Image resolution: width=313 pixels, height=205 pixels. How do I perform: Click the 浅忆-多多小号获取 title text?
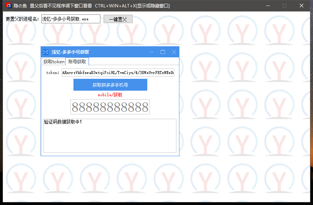tap(70, 52)
